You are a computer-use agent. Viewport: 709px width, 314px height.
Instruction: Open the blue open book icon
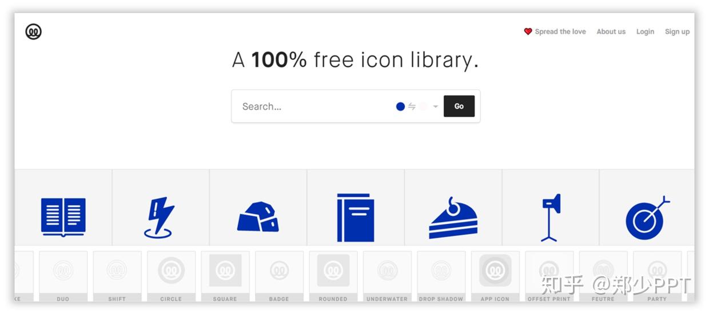[63, 217]
